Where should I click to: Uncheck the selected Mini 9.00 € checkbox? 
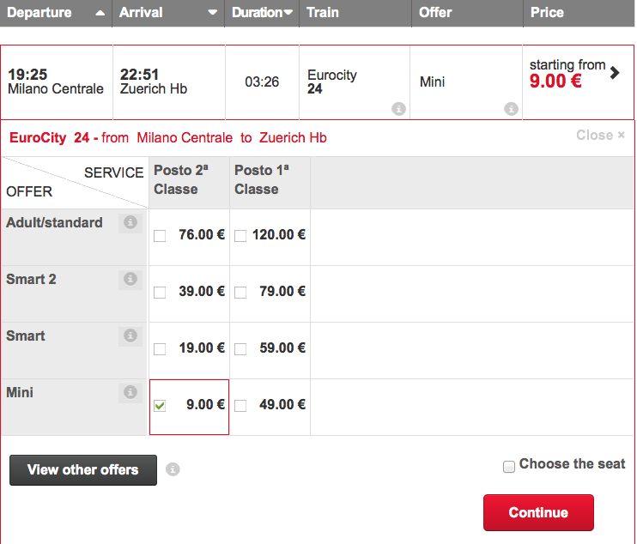click(x=160, y=406)
